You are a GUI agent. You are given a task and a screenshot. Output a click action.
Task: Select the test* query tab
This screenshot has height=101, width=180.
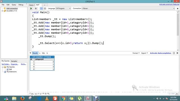point(38,5)
